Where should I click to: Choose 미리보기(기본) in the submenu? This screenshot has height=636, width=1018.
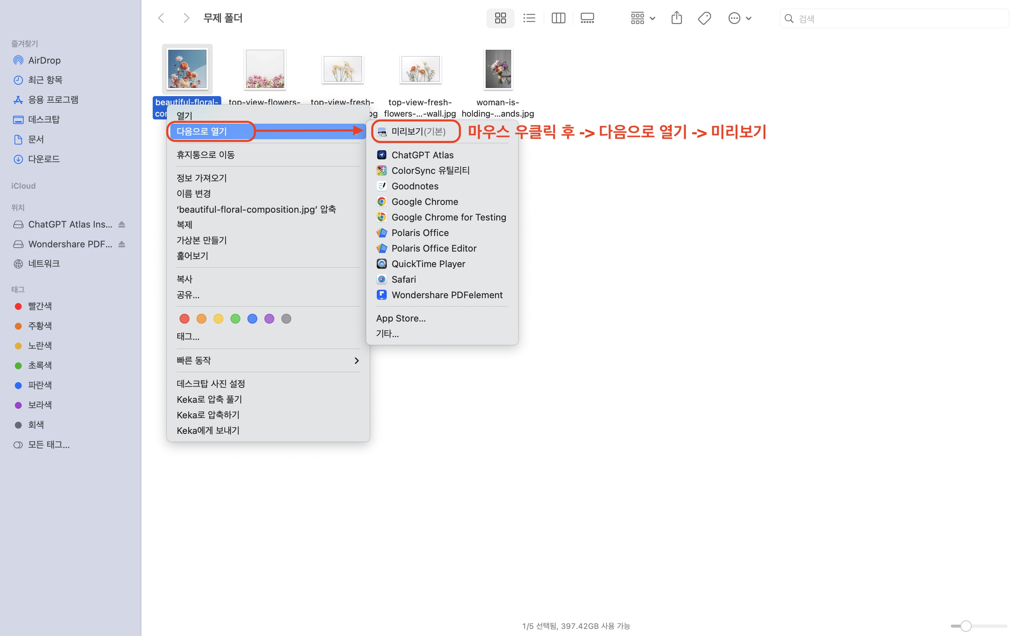point(418,132)
